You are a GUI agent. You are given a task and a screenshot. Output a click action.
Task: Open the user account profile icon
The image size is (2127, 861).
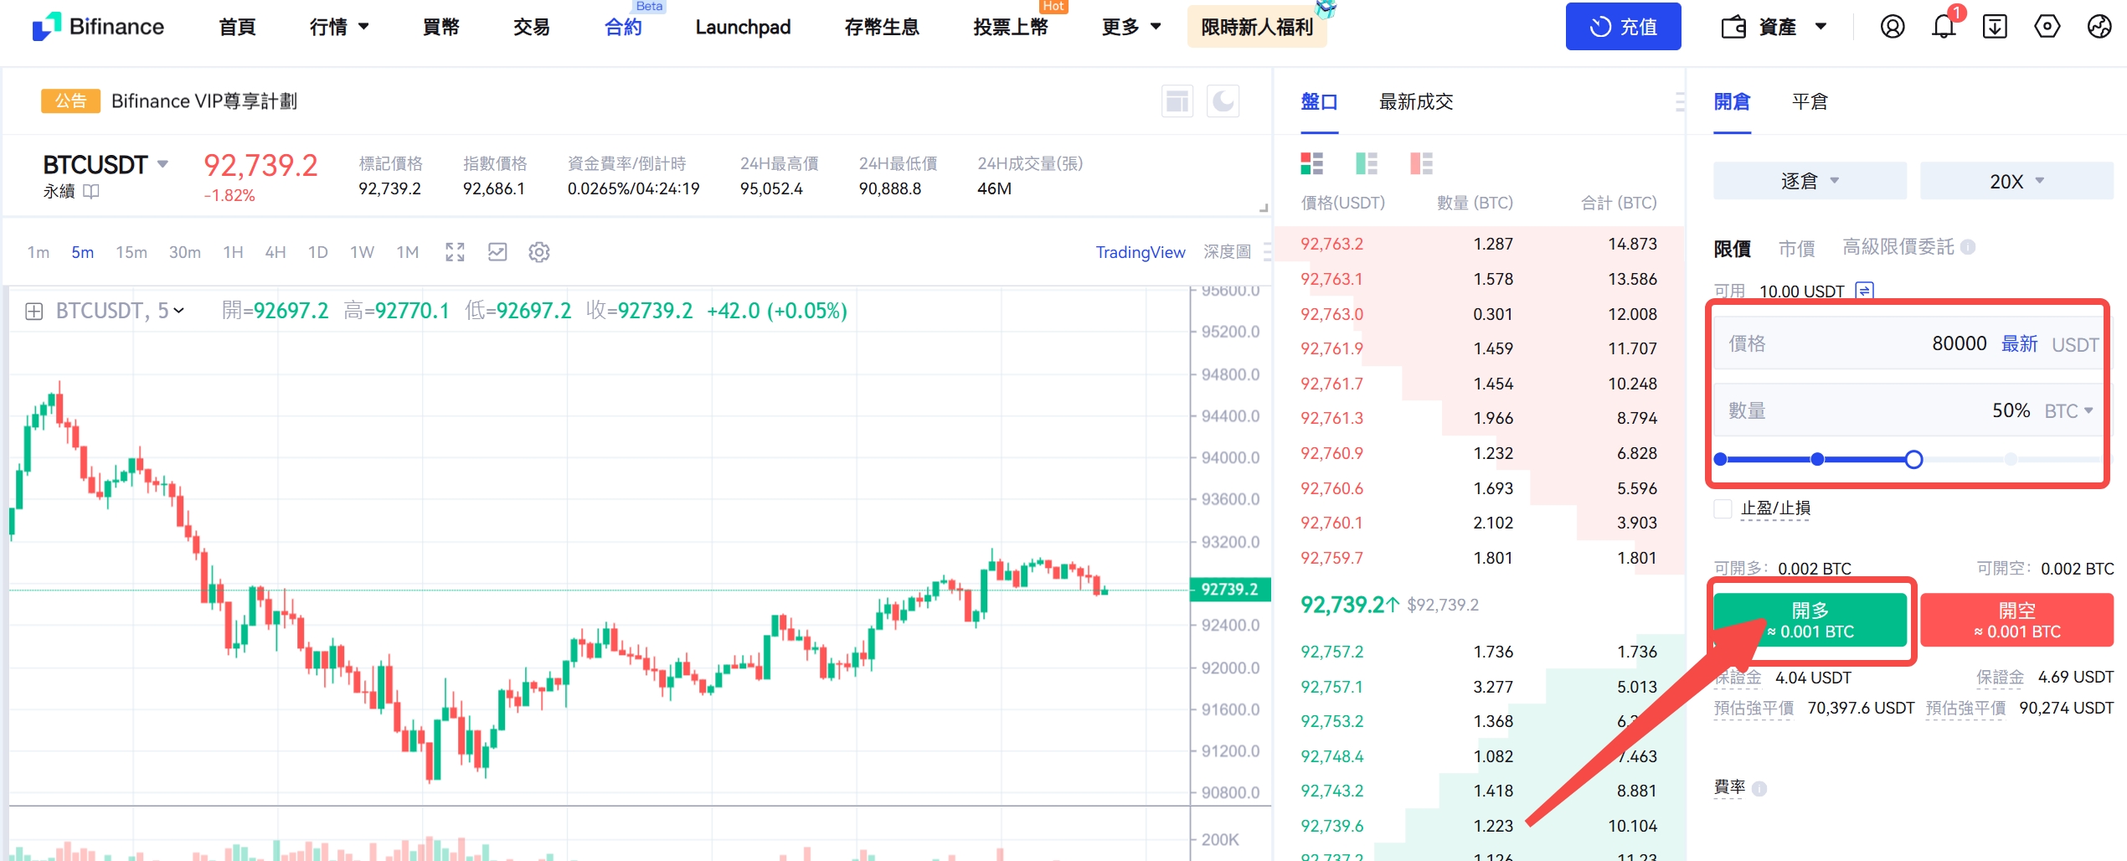click(1892, 27)
